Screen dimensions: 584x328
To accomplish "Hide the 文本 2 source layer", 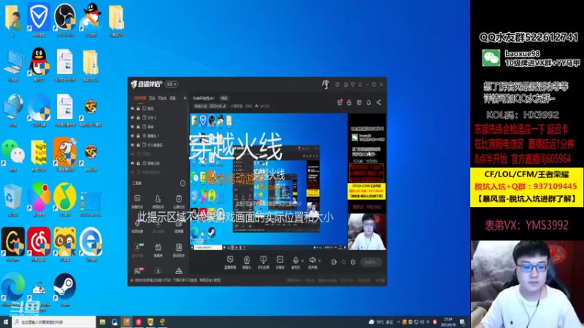I will (132, 117).
